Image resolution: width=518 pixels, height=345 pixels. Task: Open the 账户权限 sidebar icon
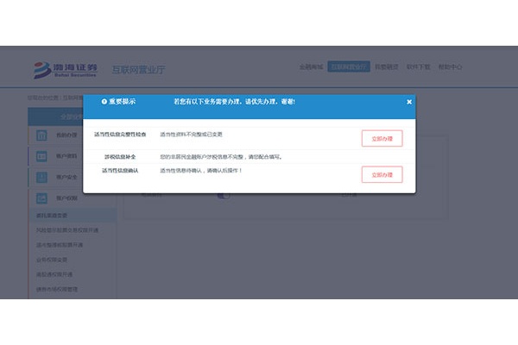point(41,198)
